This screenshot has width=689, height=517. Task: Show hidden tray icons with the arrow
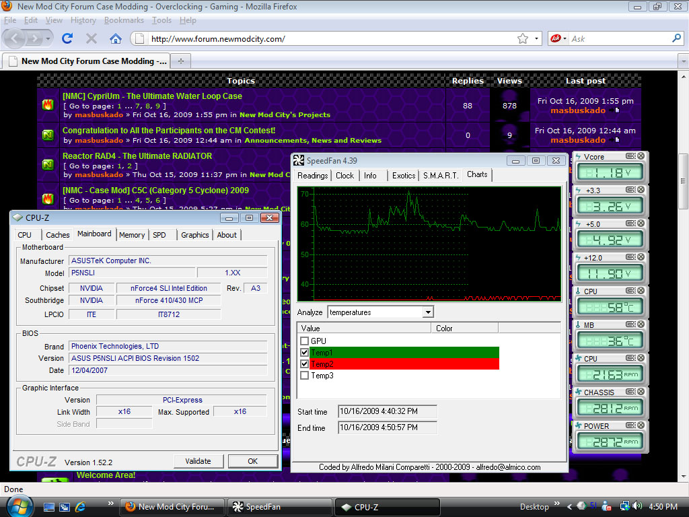(x=569, y=506)
